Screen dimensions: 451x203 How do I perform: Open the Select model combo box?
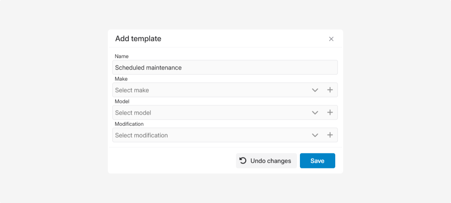click(x=210, y=113)
